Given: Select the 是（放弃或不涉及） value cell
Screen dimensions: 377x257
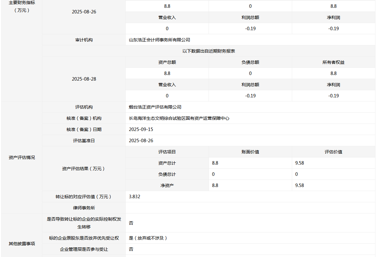Looking at the screenshot, I should (x=148, y=238).
